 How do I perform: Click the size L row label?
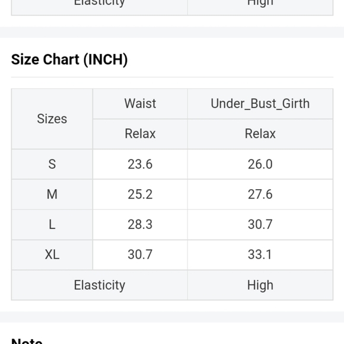[x=52, y=225]
